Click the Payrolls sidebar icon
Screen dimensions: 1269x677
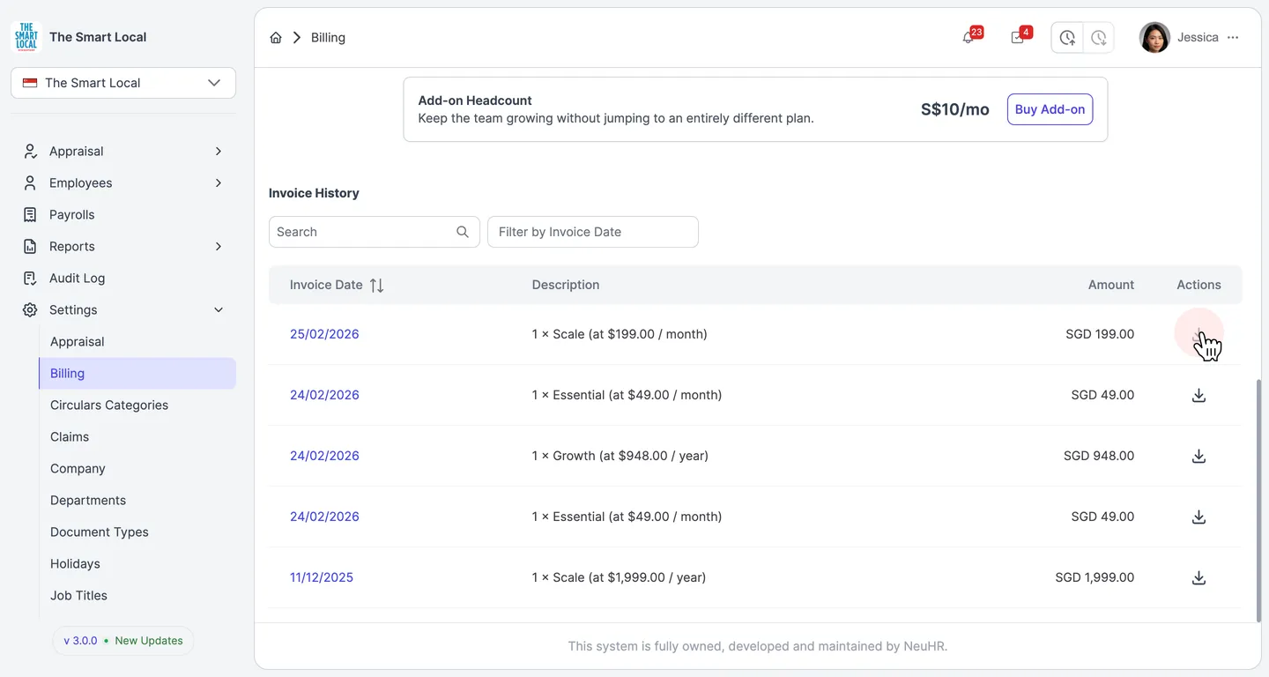tap(30, 215)
